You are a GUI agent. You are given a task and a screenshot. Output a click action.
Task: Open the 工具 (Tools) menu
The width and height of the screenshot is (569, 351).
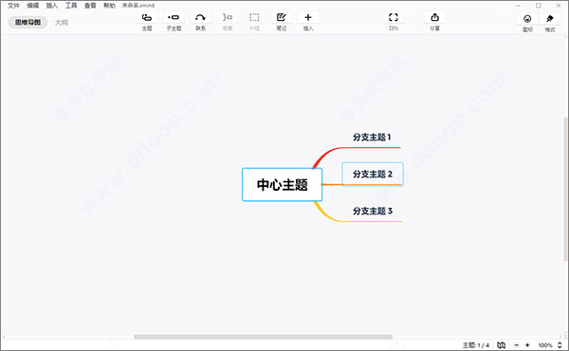pos(71,6)
